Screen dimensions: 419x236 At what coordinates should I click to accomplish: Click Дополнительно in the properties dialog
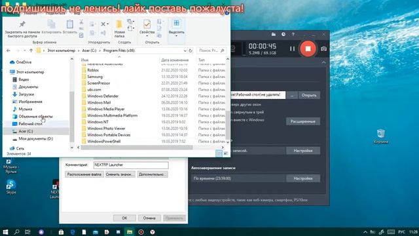153,174
